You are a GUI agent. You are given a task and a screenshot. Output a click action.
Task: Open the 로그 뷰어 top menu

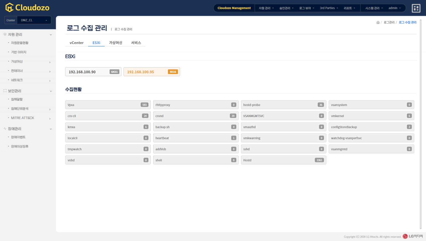[x=306, y=8]
